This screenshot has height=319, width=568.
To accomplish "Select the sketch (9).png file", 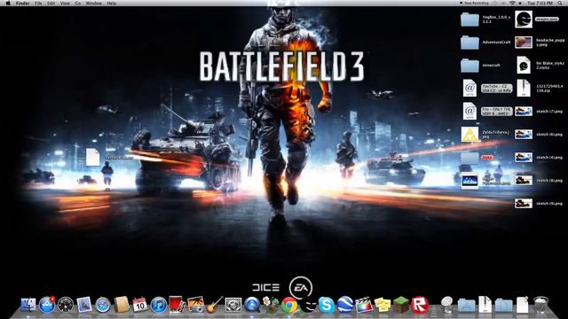I will click(524, 203).
